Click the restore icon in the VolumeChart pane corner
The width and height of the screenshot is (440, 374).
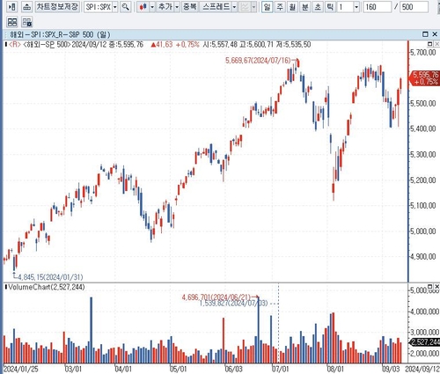429,286
